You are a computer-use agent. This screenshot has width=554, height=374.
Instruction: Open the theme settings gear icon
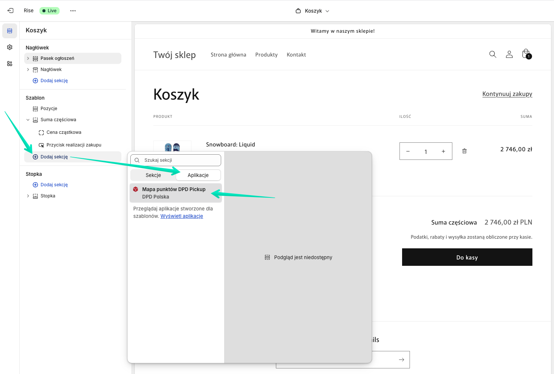point(10,47)
